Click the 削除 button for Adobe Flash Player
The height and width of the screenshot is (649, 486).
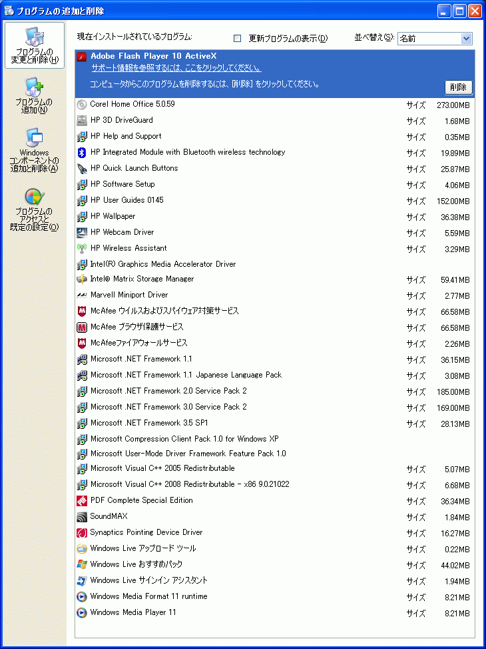[x=458, y=87]
